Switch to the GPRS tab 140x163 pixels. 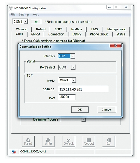coord(35,34)
